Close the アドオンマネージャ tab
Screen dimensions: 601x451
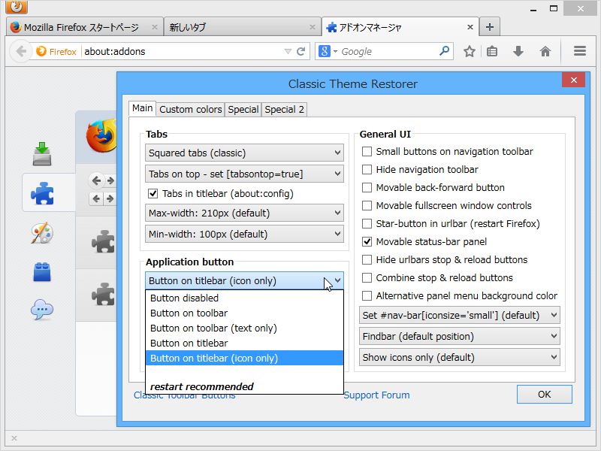click(470, 27)
